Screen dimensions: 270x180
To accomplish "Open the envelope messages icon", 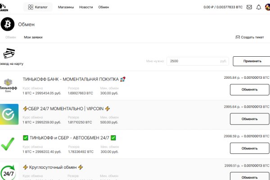I will 249,7.
